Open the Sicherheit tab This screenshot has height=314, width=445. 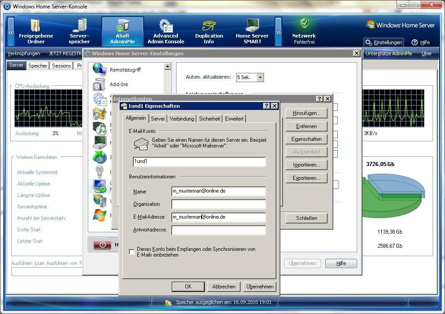(x=209, y=119)
